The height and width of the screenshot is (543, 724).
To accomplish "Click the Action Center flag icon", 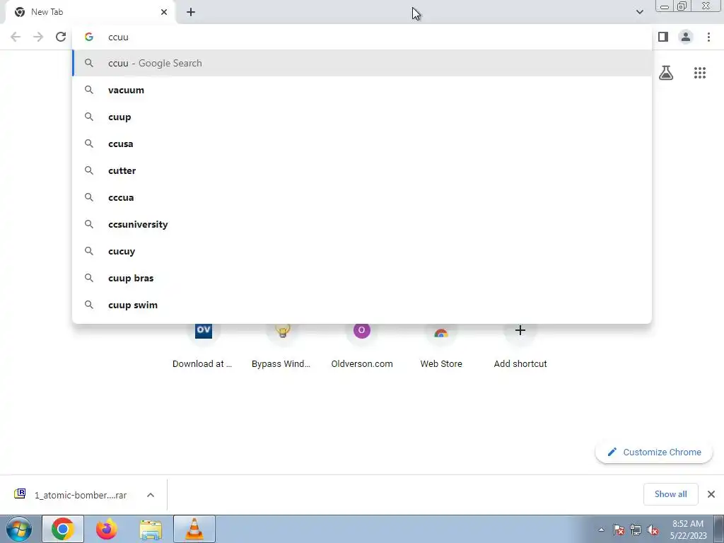I will (x=618, y=530).
